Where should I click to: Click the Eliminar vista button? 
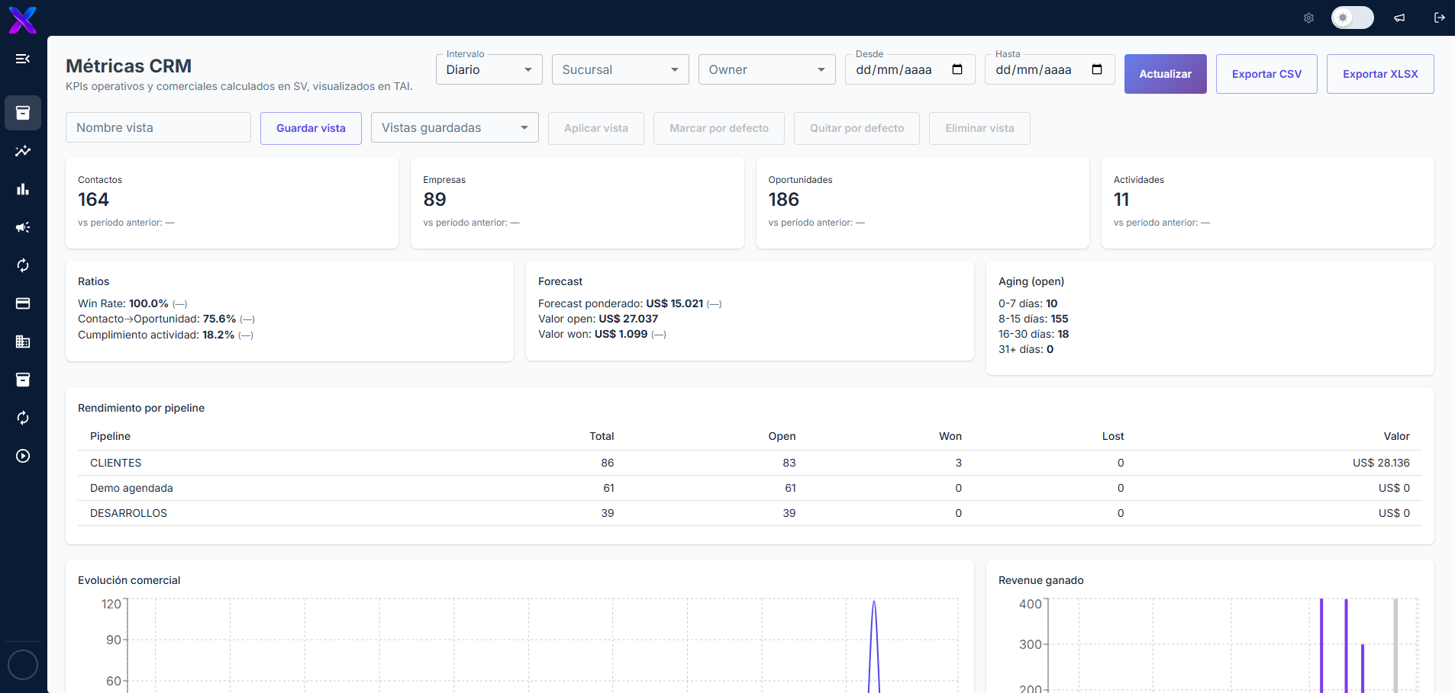point(979,128)
